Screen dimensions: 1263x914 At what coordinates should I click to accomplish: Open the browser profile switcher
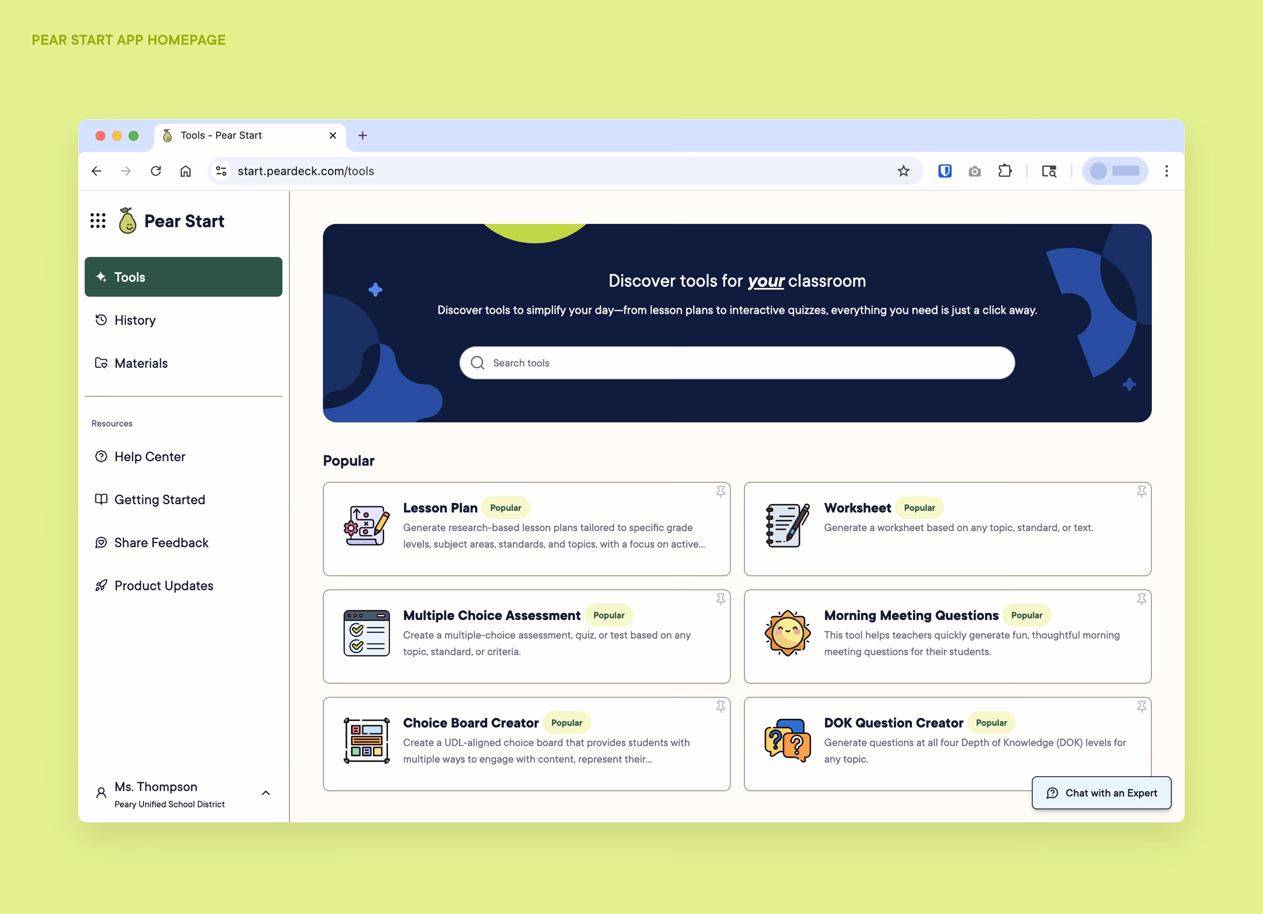pos(1114,171)
